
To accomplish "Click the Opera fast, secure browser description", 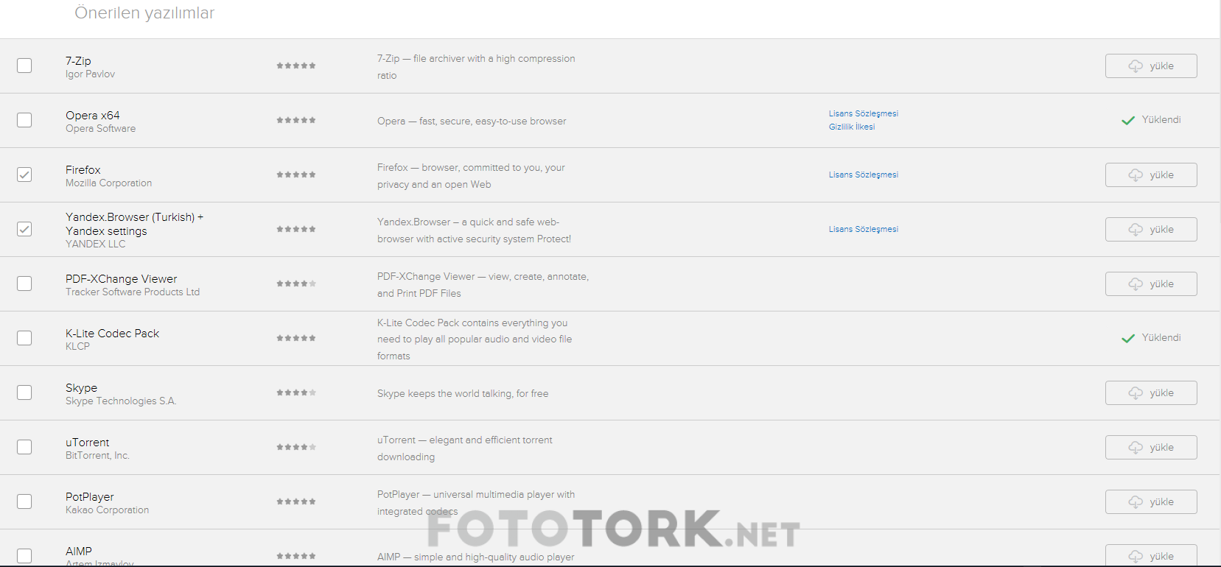I will tap(472, 121).
